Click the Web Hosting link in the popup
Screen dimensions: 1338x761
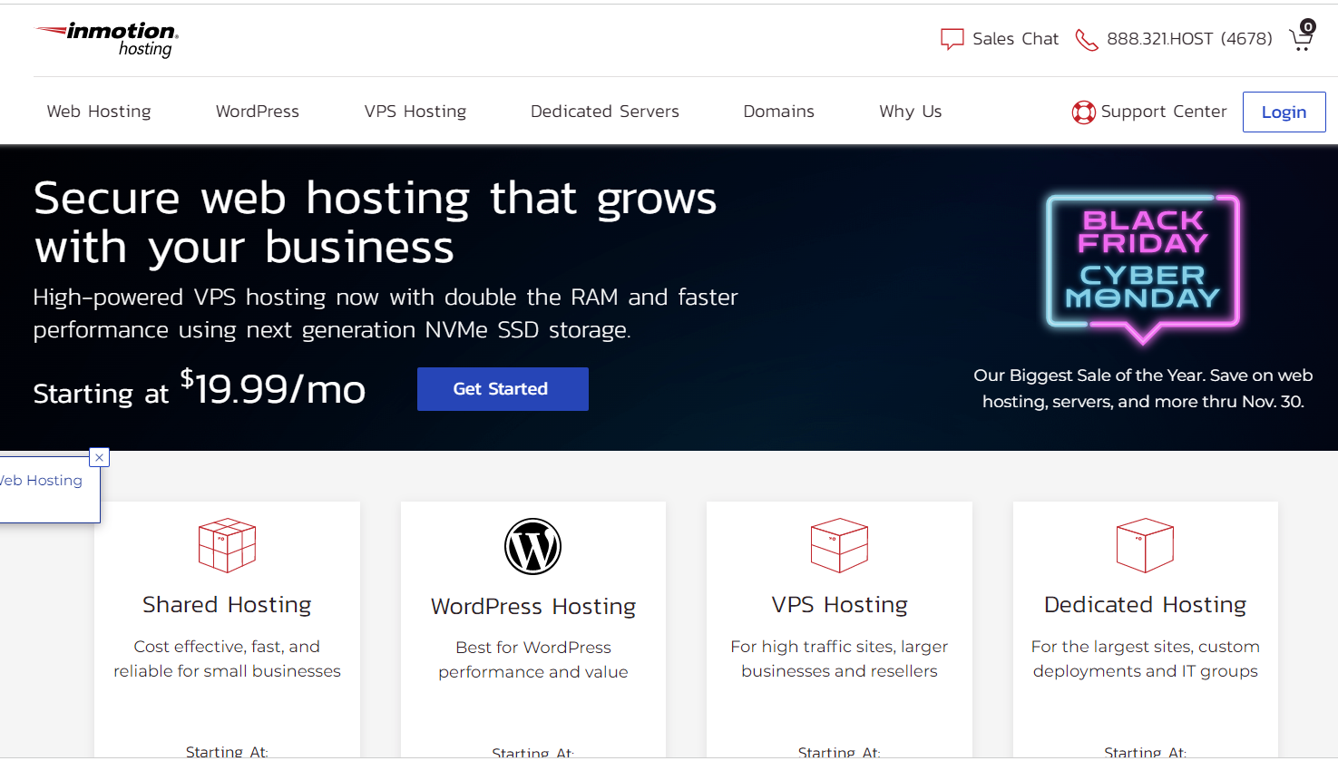[41, 481]
